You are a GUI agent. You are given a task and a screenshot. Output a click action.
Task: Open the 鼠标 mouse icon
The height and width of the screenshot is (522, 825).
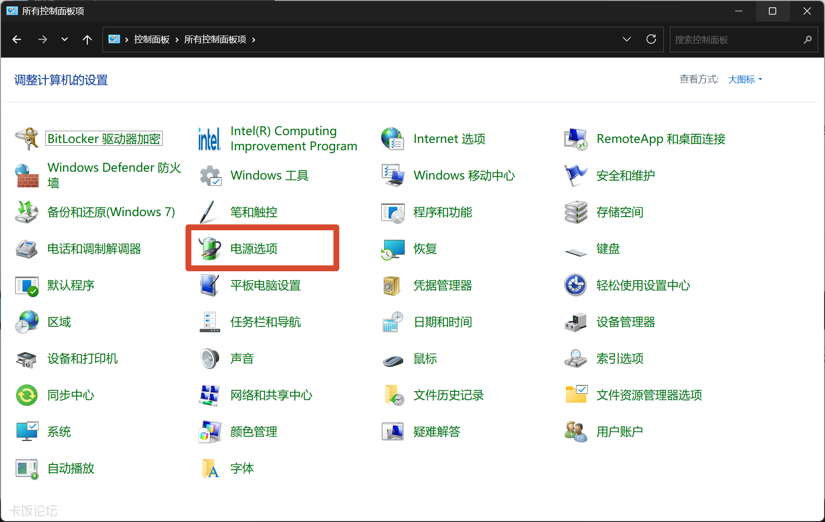pyautogui.click(x=393, y=361)
